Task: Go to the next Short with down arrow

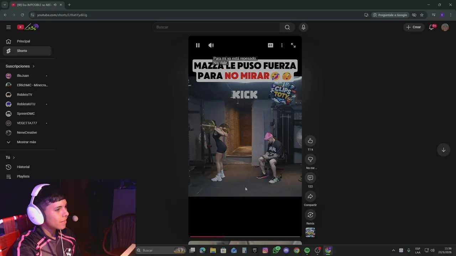Action: [x=444, y=150]
